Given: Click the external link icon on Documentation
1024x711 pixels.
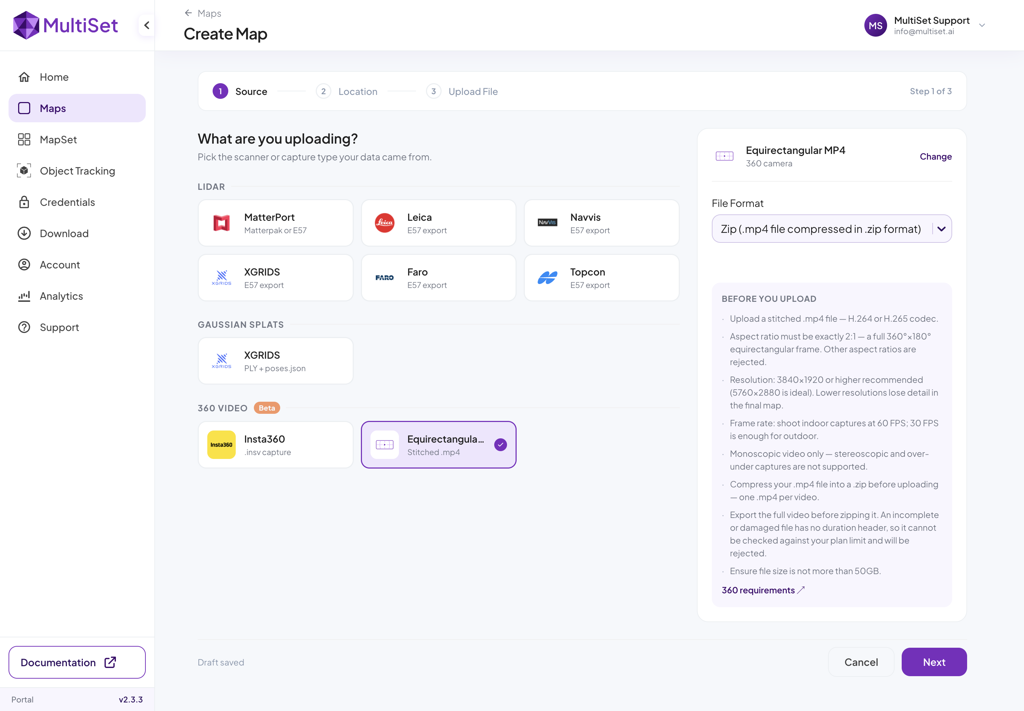Looking at the screenshot, I should [x=110, y=662].
